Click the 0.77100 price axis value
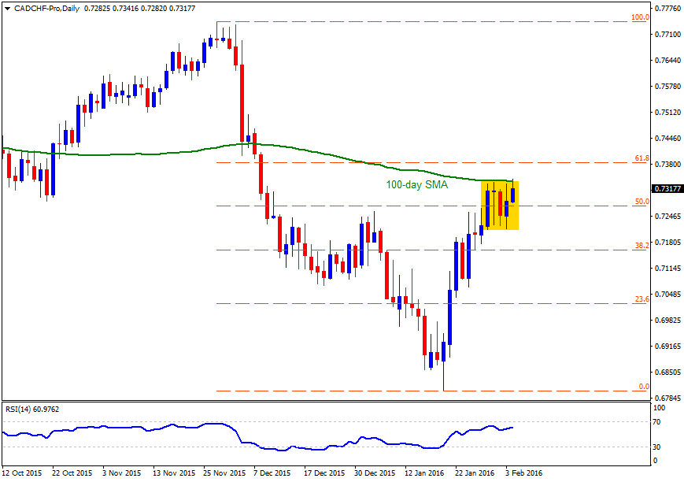The height and width of the screenshot is (482, 684). pos(667,34)
